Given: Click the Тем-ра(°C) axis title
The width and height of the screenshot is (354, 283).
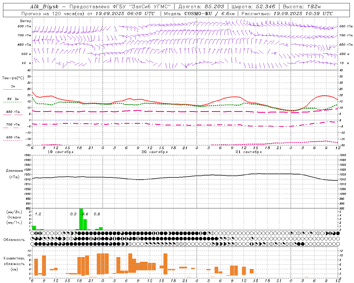Looking at the screenshot, I should 13,78.
